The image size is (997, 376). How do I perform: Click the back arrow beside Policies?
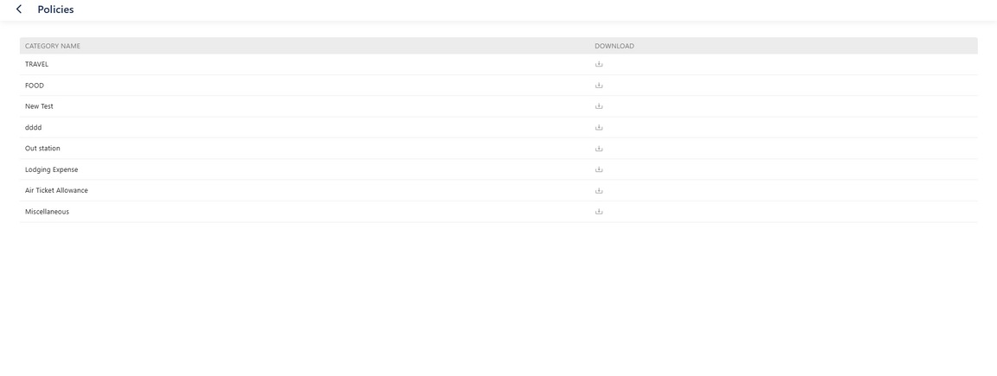tap(19, 10)
